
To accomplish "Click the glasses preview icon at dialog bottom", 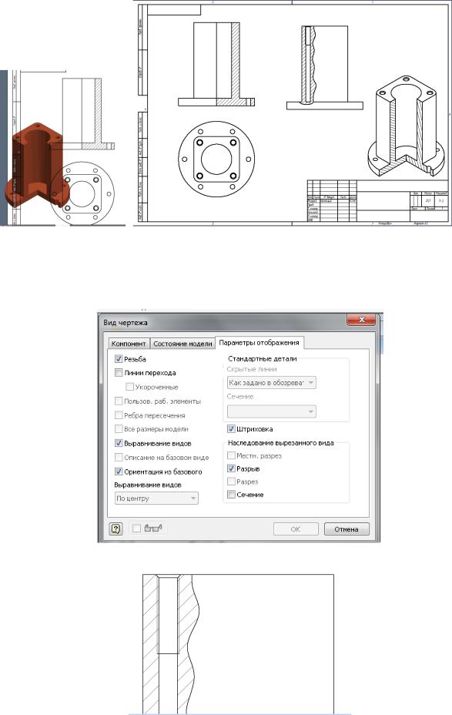I will coord(153,529).
